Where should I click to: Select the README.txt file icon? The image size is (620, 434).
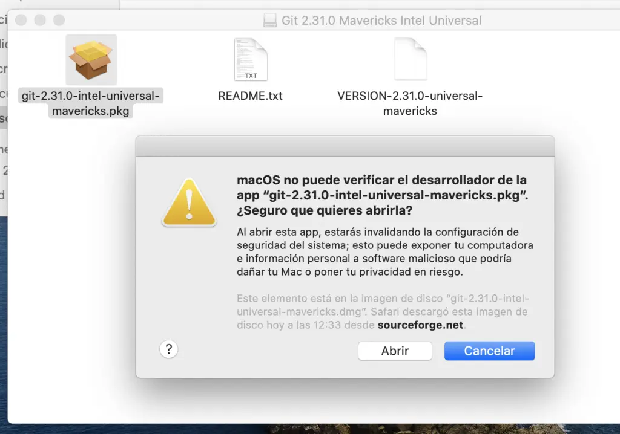click(x=251, y=59)
